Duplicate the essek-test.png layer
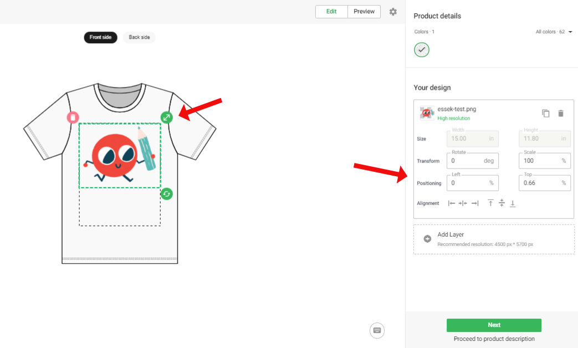 coord(545,113)
